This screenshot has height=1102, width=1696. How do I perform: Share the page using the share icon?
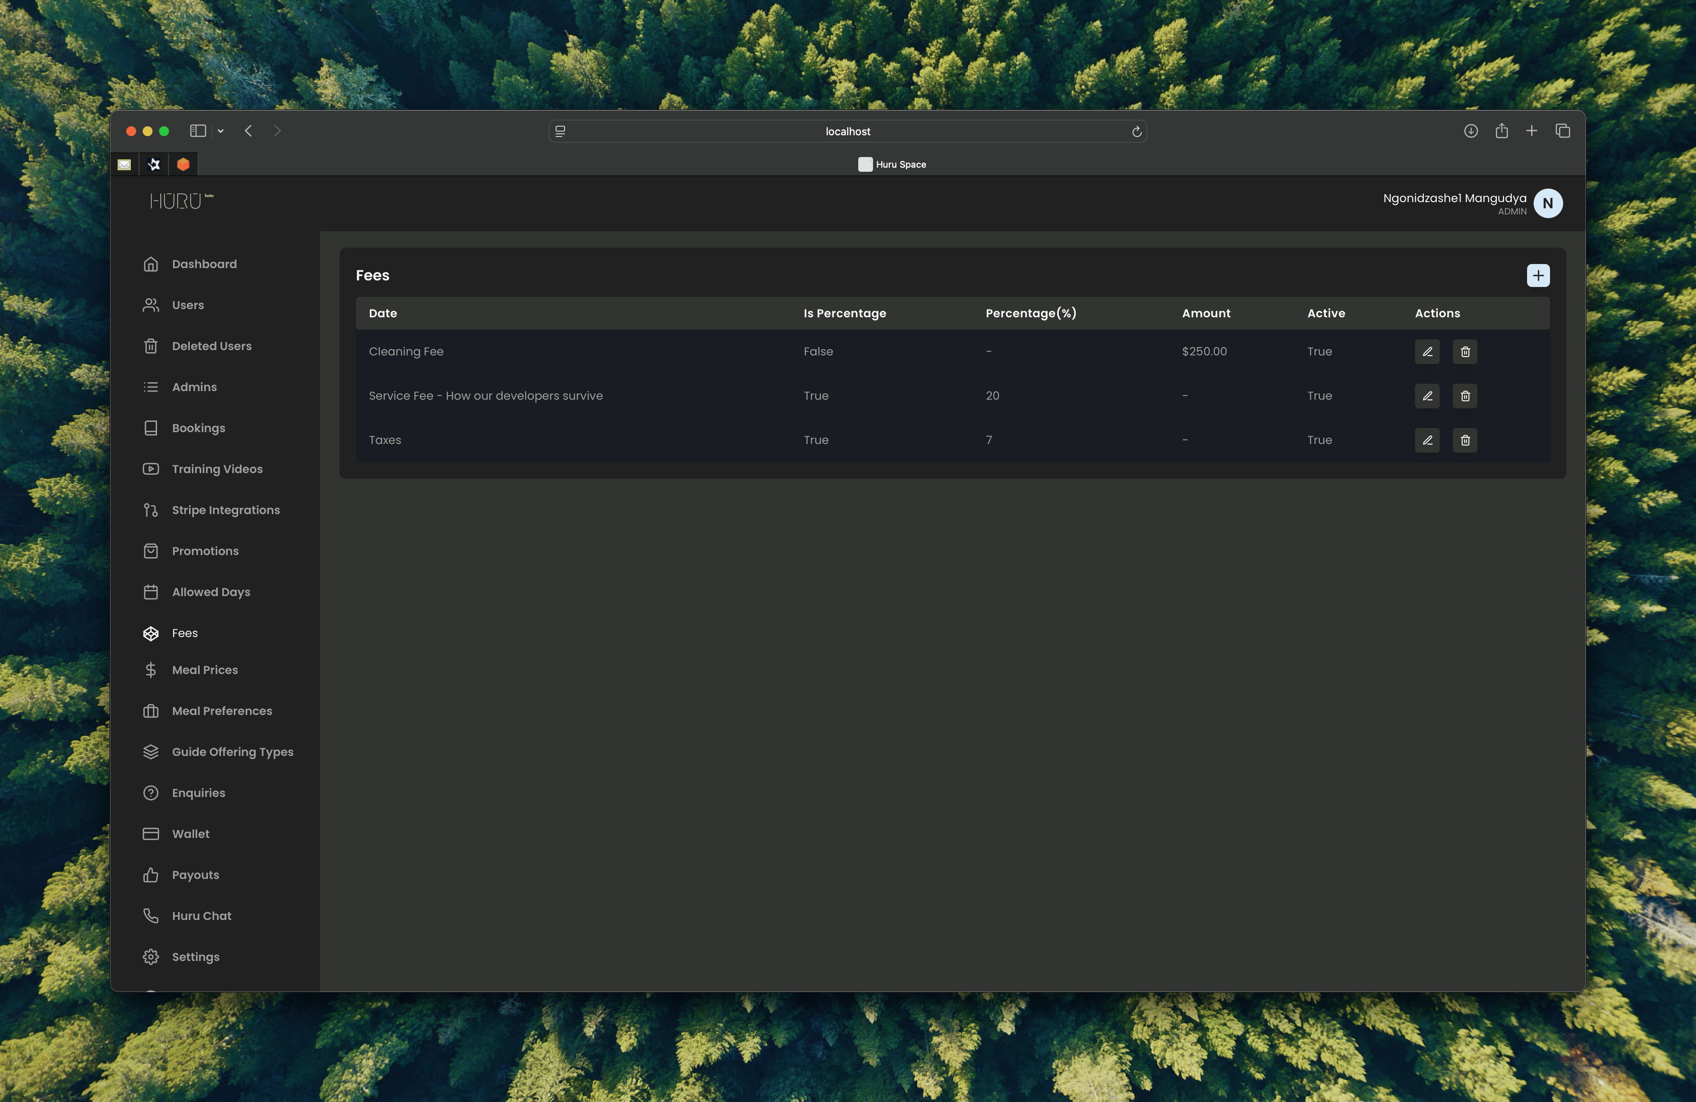click(x=1502, y=131)
